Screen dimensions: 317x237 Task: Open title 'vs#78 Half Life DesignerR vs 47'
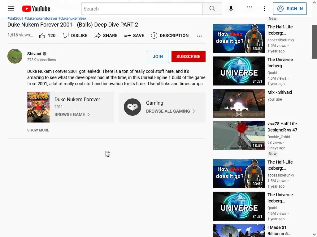(282, 127)
